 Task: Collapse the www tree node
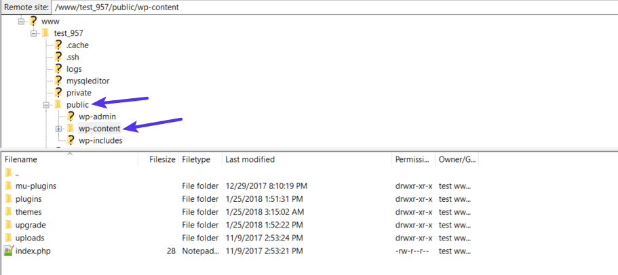point(21,21)
